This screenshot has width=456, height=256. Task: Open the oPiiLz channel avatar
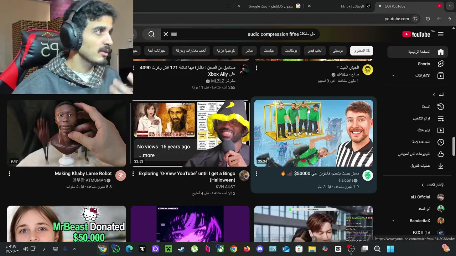pos(368,70)
